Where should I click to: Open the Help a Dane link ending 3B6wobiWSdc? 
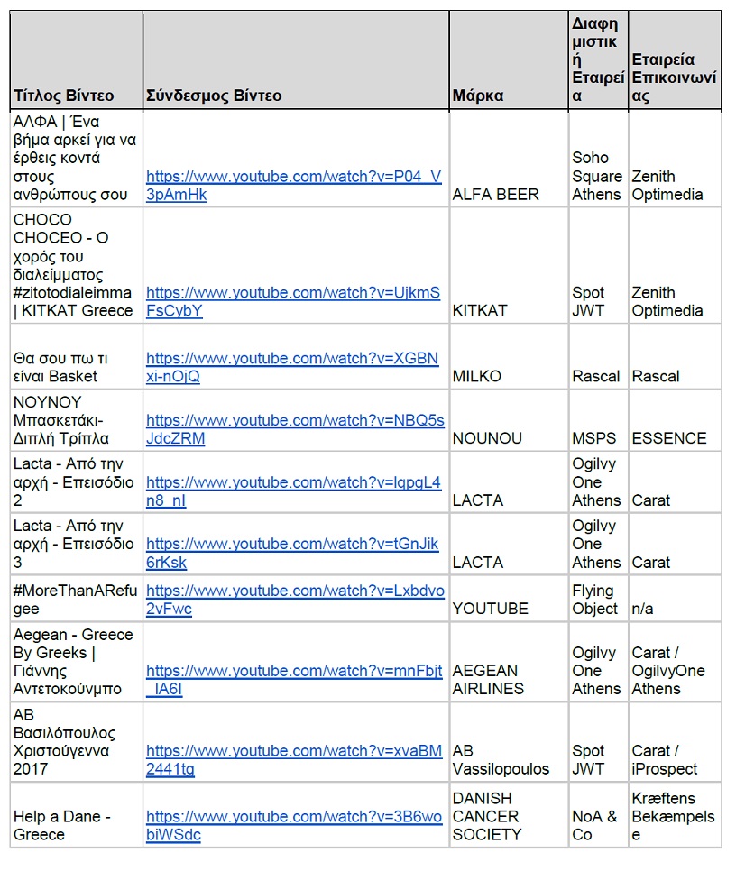tap(294, 825)
